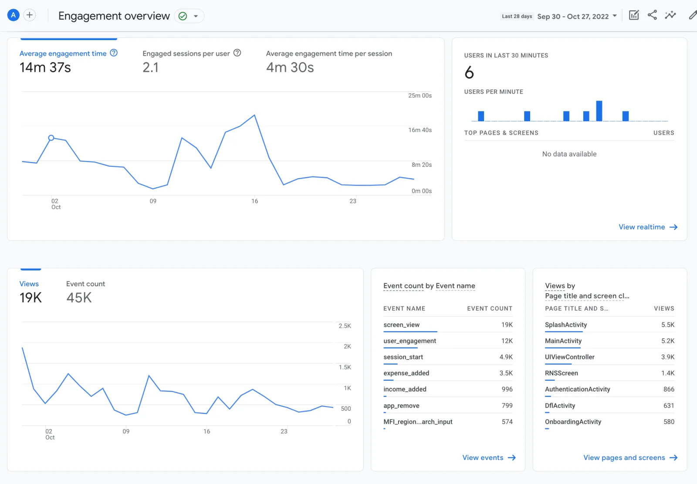The width and height of the screenshot is (697, 484).
Task: Open View pages and screens link
Action: click(x=630, y=457)
